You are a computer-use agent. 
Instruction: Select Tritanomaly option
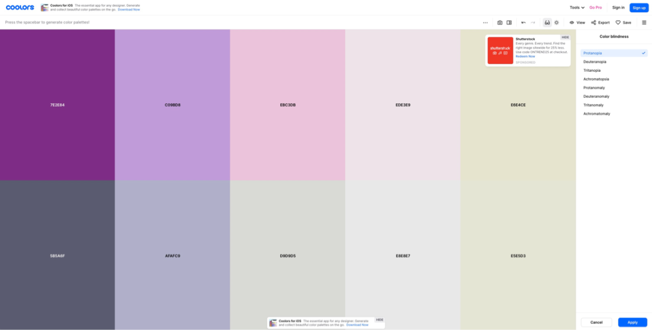click(x=614, y=105)
